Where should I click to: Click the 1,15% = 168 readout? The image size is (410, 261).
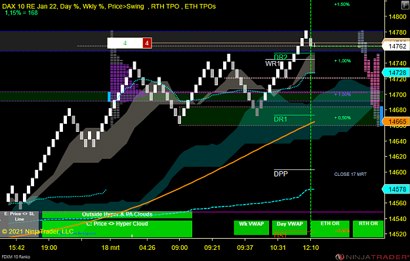[22, 12]
